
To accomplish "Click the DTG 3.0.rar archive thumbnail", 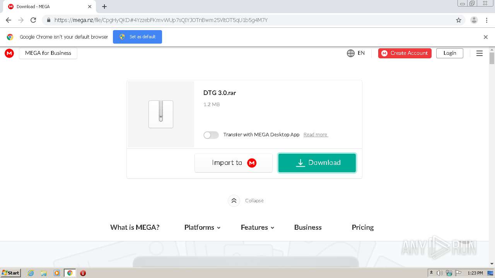I will (x=161, y=114).
